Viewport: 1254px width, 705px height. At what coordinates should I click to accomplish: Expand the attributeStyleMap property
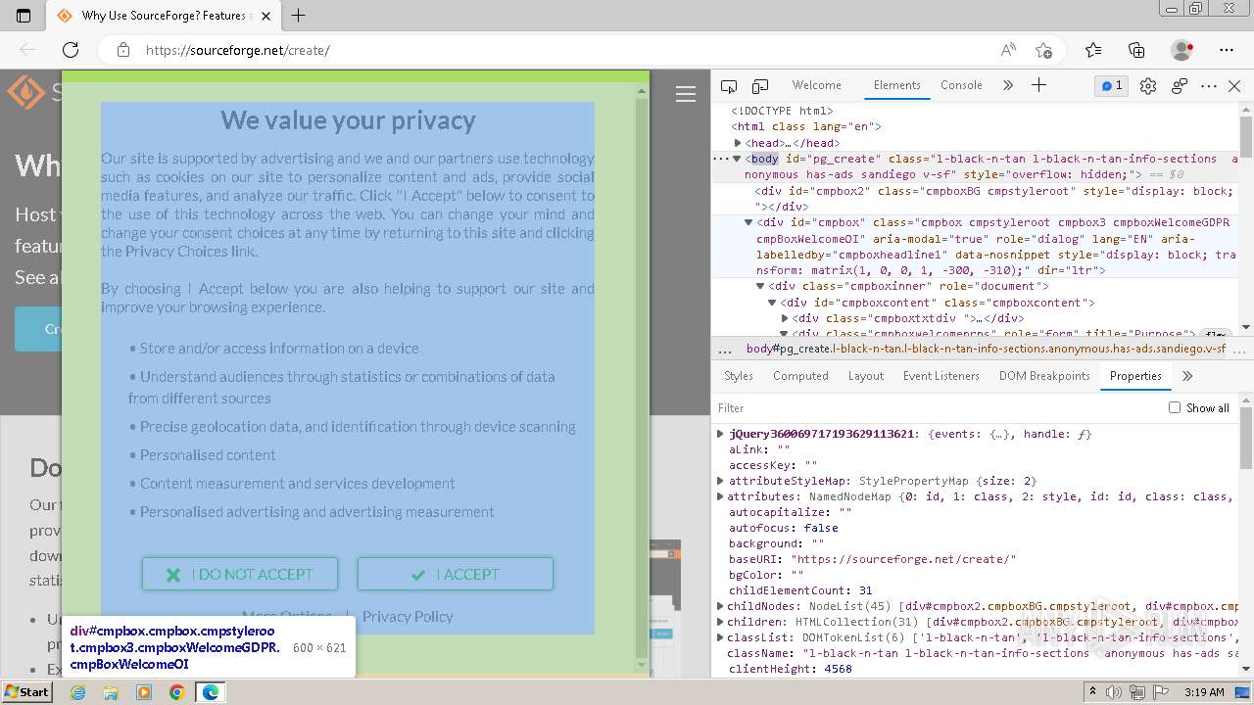pyautogui.click(x=721, y=481)
